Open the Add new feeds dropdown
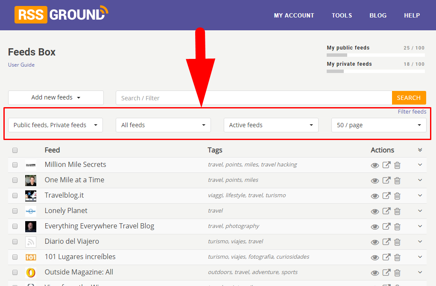Image resolution: width=436 pixels, height=286 pixels. click(56, 98)
